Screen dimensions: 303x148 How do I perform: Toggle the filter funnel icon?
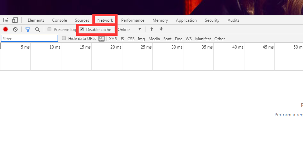[28, 30]
